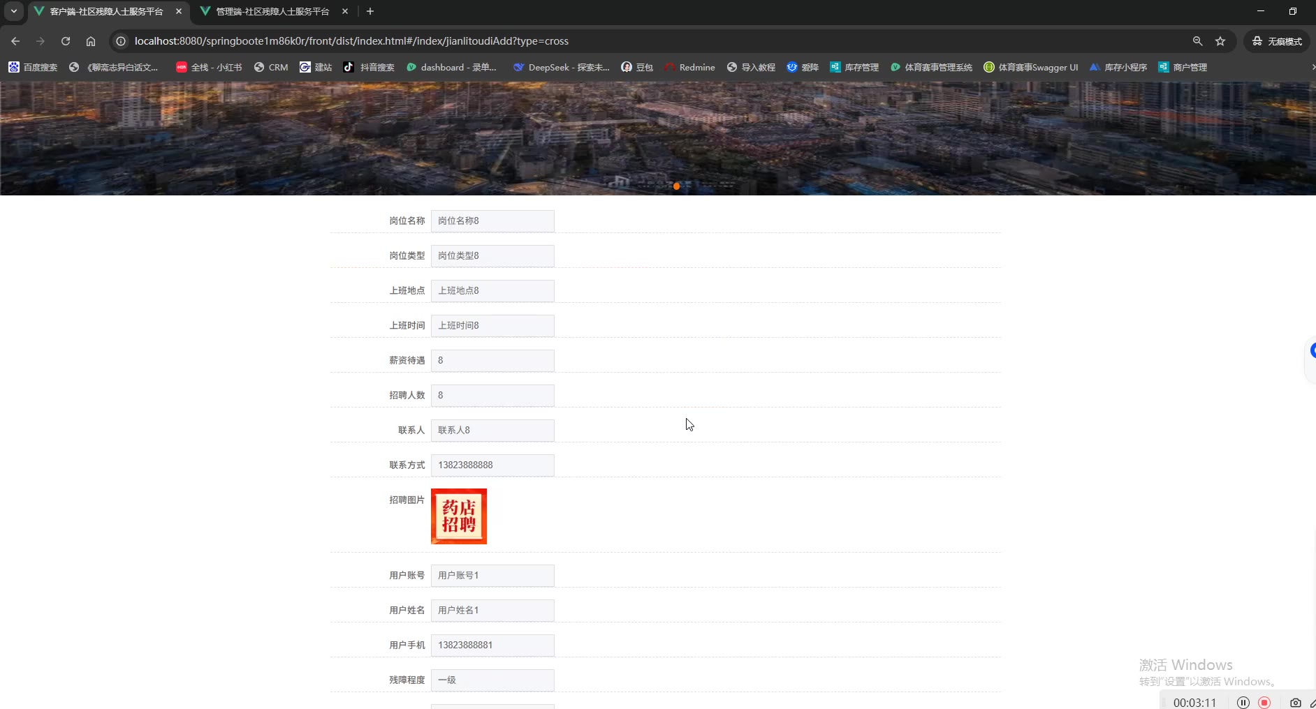
Task: Click the browser reload page icon
Action: 66,41
